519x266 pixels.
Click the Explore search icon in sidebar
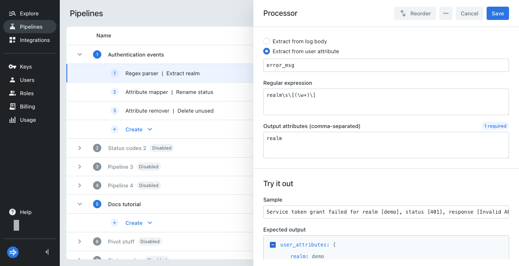pyautogui.click(x=12, y=13)
